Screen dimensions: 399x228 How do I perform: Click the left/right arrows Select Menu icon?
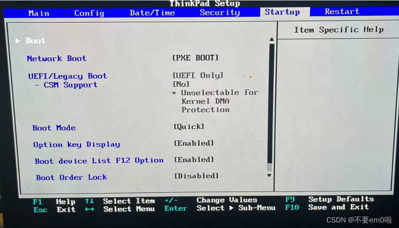[x=90, y=209]
